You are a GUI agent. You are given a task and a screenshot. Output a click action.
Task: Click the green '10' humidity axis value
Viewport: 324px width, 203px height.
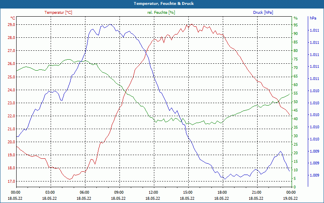coord(296,170)
